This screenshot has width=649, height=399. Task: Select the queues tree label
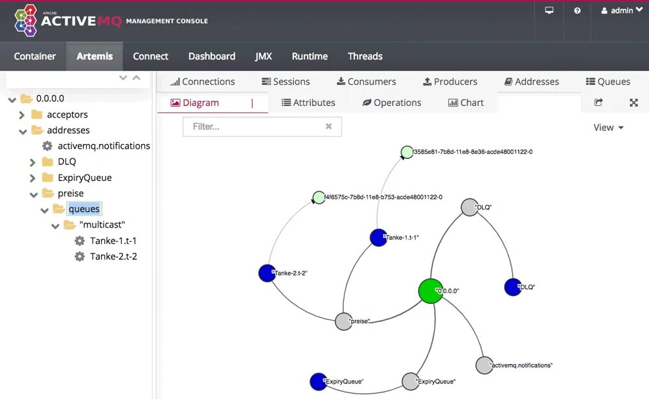point(84,209)
